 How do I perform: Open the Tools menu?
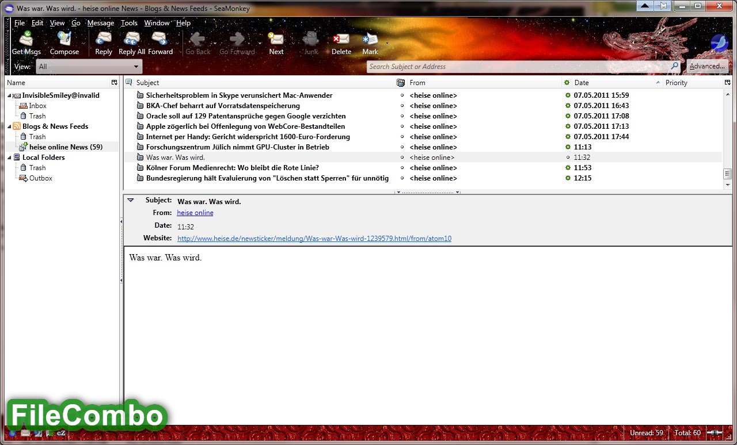click(129, 23)
